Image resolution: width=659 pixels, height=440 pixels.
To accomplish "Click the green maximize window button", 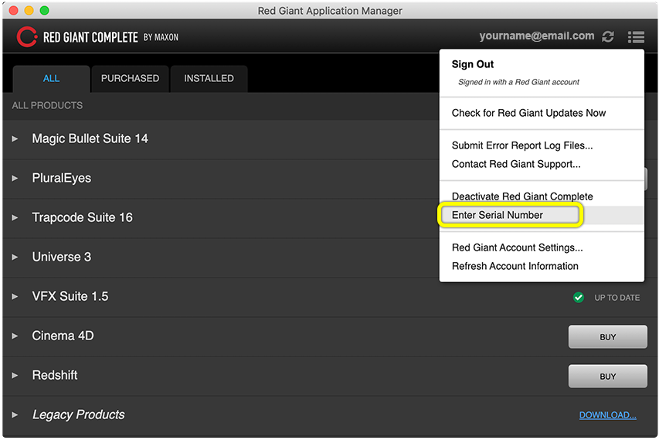I will [x=44, y=11].
